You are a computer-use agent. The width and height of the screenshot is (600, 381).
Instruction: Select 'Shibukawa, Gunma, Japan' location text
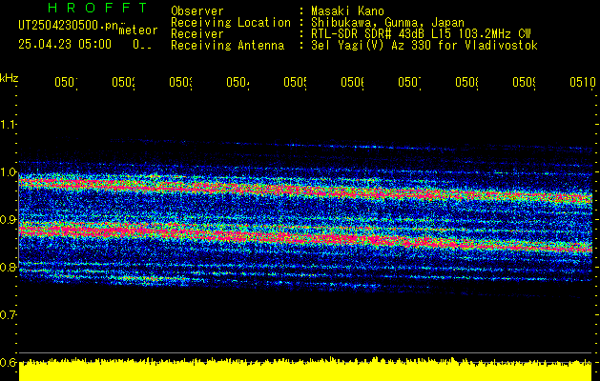tap(387, 23)
